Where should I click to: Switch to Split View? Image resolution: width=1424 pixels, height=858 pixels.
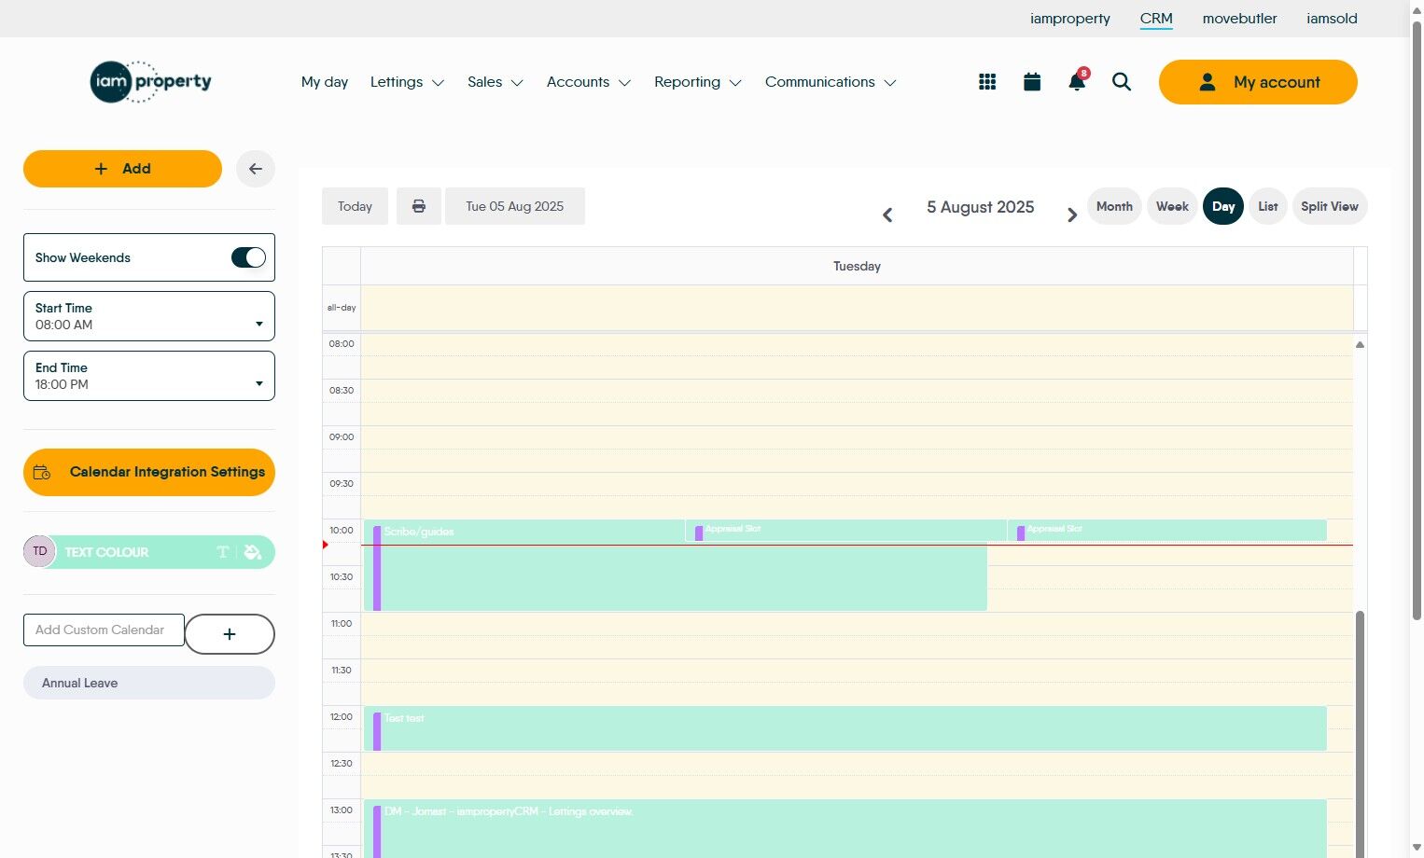pos(1330,206)
